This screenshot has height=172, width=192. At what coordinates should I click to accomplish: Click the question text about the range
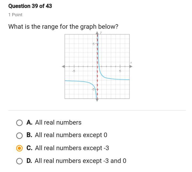pos(63,27)
